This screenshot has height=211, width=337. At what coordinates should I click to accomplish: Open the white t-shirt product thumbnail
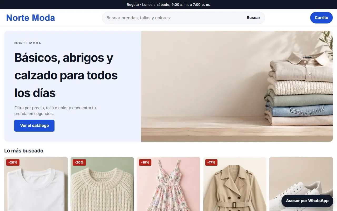[36, 184]
